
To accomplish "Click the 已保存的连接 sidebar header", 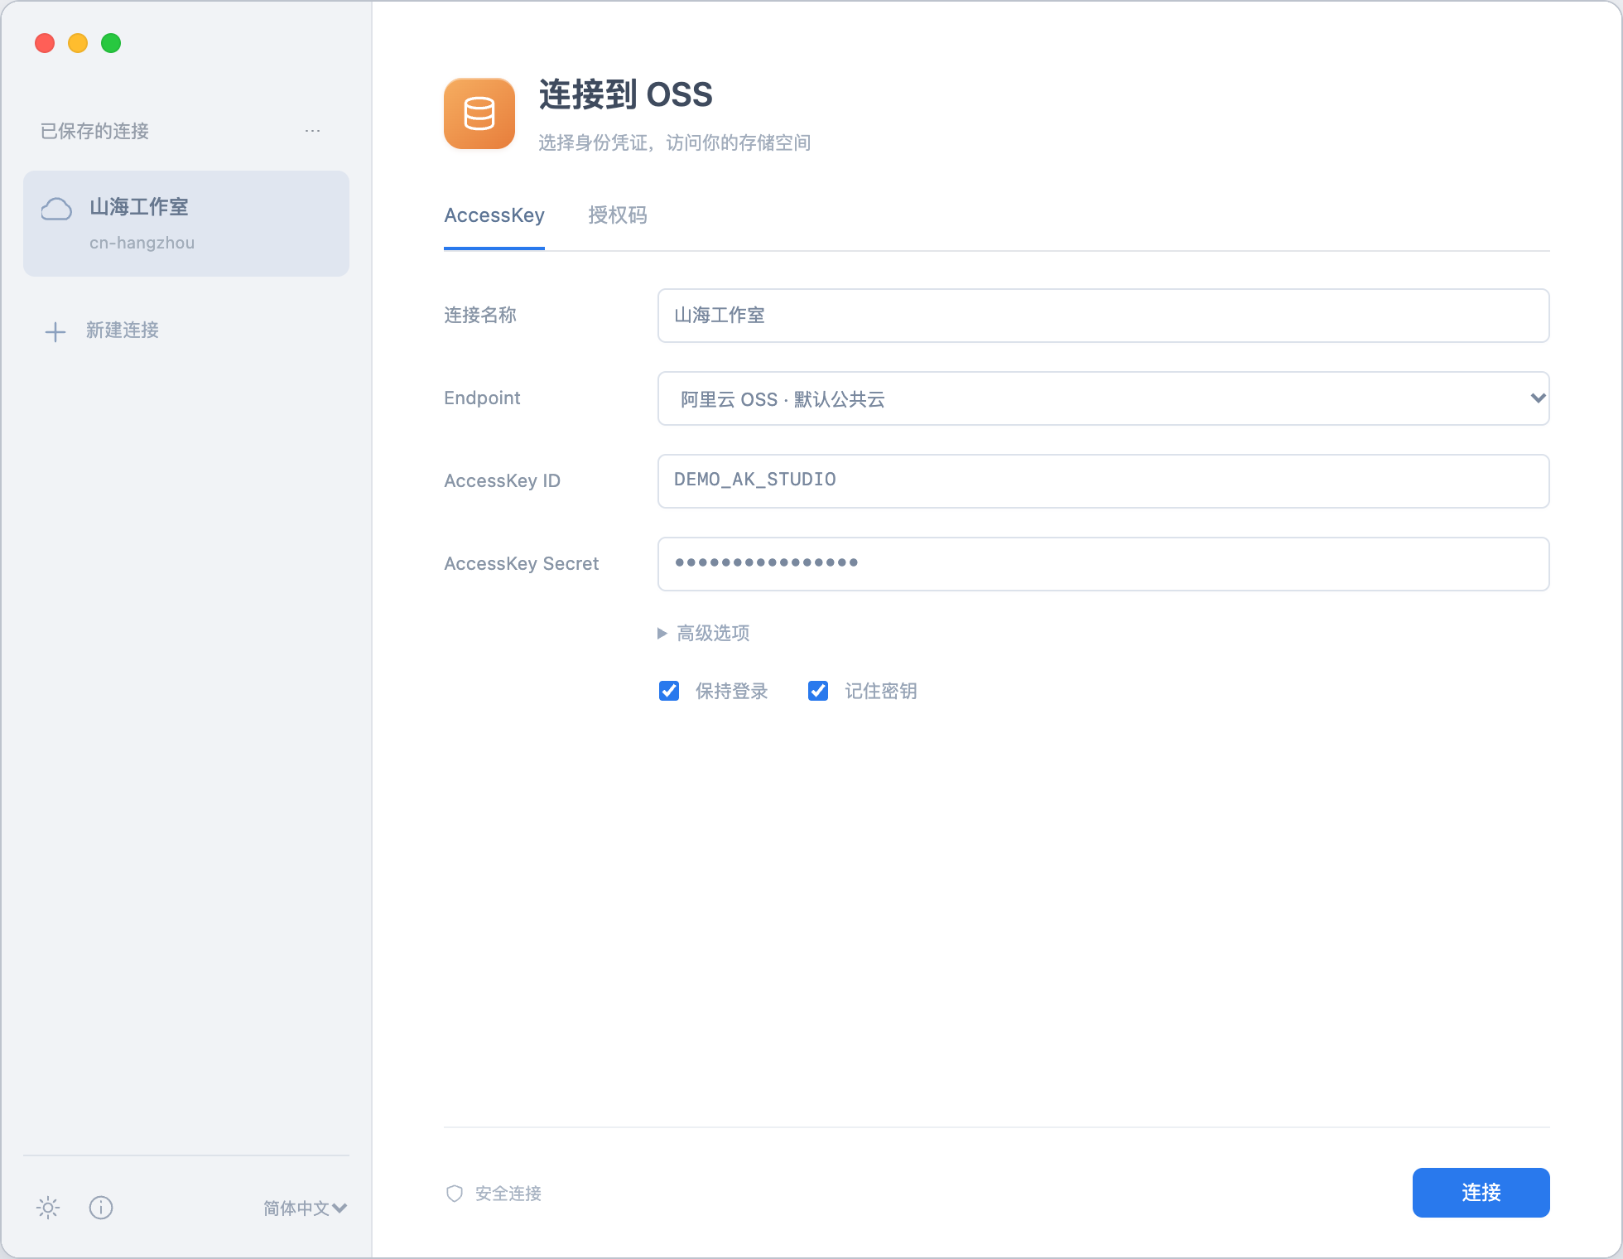I will (94, 131).
